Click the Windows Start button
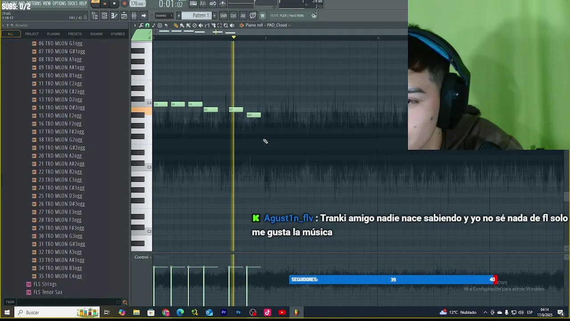570x321 pixels. click(7, 313)
